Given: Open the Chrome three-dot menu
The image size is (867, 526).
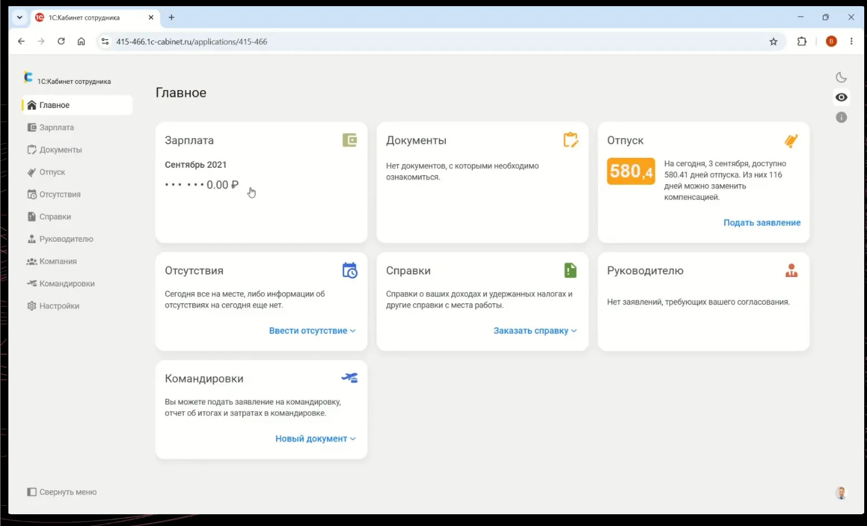Looking at the screenshot, I should click(851, 41).
